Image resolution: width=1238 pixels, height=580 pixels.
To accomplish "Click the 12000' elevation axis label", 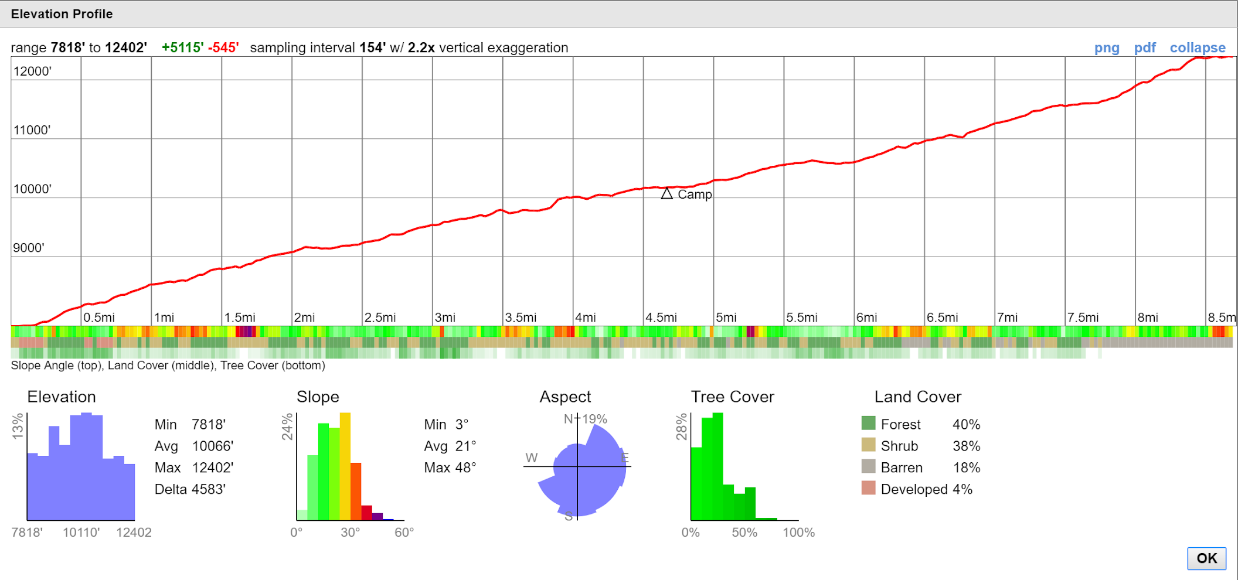I will click(x=32, y=71).
